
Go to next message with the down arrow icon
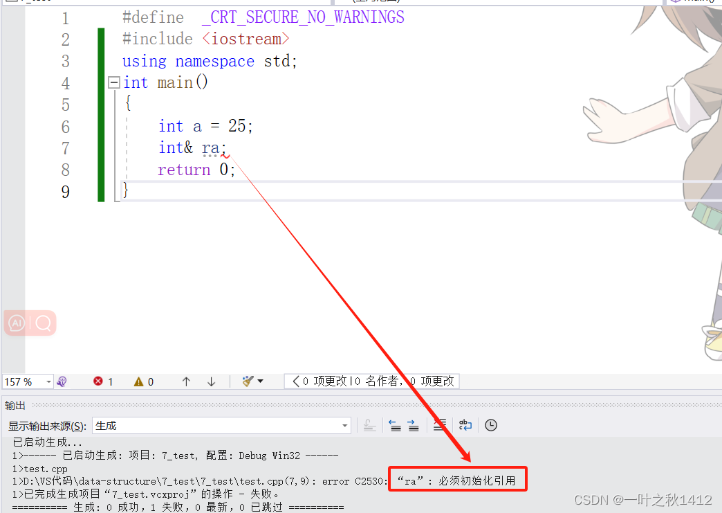click(211, 381)
